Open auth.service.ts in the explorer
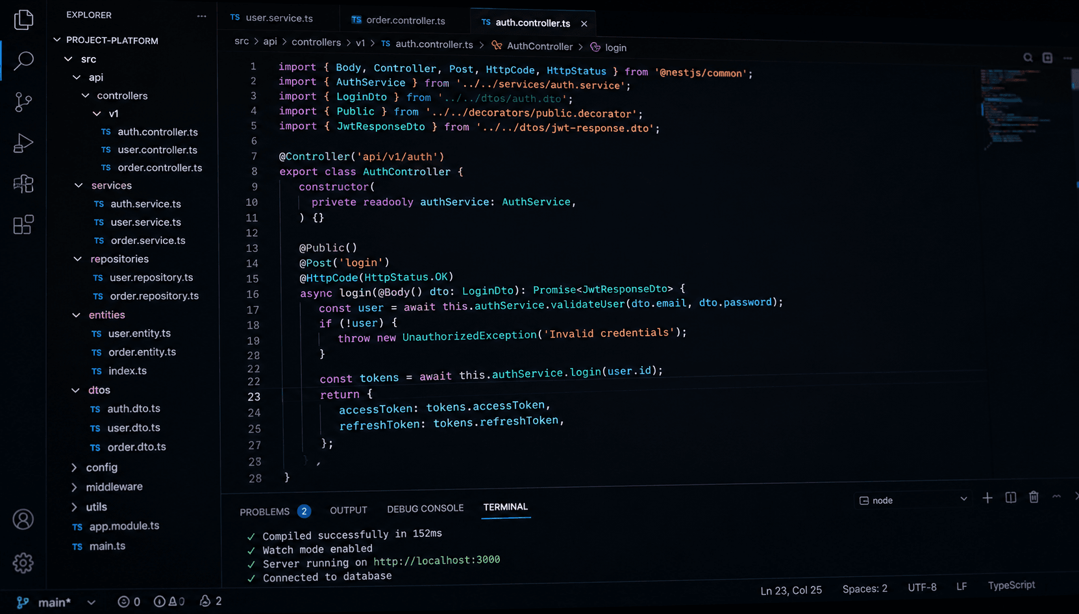Screen dimensions: 1079x614 click(146, 204)
